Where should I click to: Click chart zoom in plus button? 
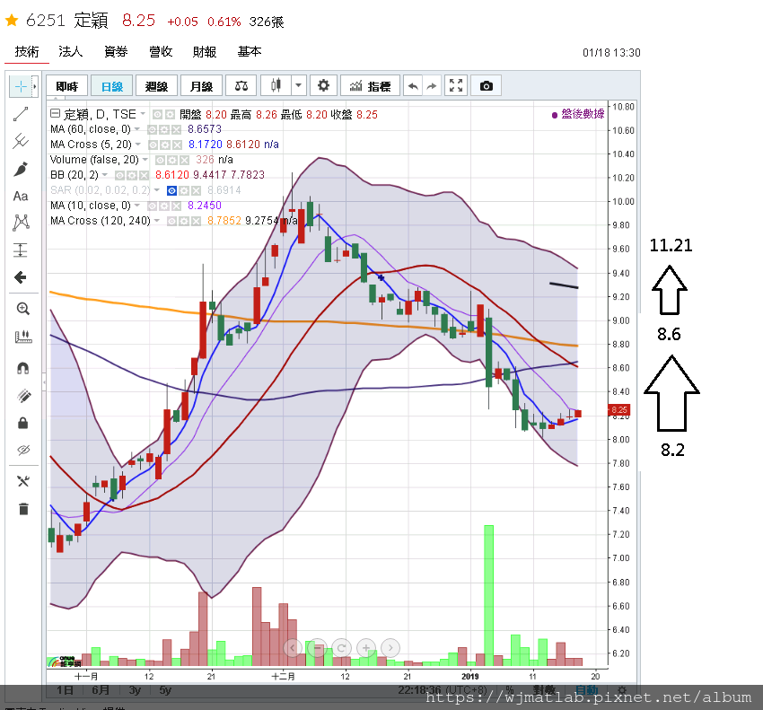tap(366, 648)
